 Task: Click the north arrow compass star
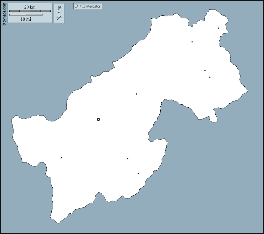(59, 18)
